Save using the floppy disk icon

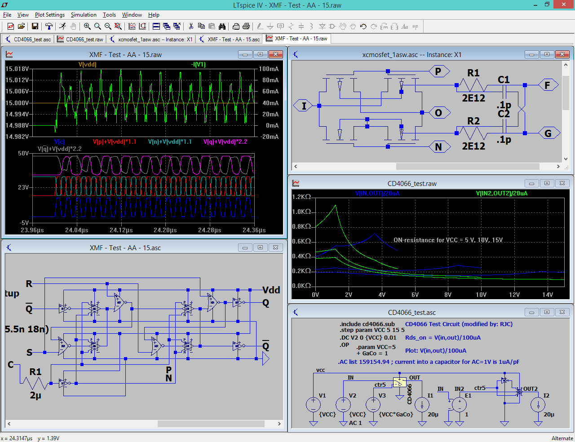coord(35,27)
